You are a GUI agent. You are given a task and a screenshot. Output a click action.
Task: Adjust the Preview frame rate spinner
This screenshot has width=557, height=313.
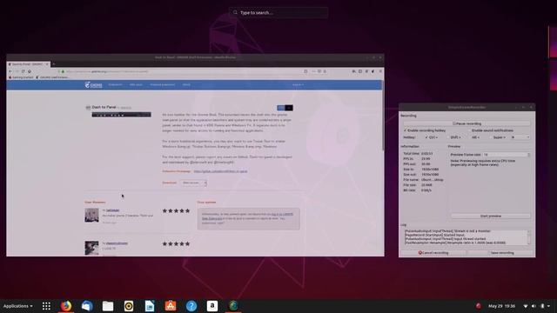click(x=507, y=155)
